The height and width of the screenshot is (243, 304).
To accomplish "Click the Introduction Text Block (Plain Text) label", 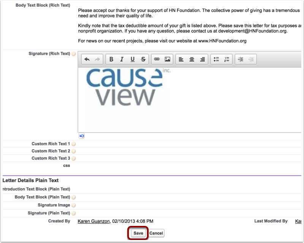I will coord(36,189).
